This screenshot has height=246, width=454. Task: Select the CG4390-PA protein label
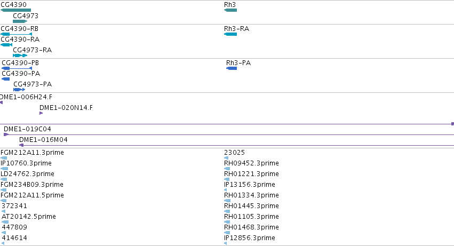click(21, 74)
